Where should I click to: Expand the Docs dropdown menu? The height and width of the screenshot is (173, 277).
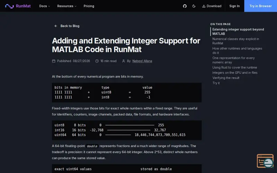tap(45, 6)
